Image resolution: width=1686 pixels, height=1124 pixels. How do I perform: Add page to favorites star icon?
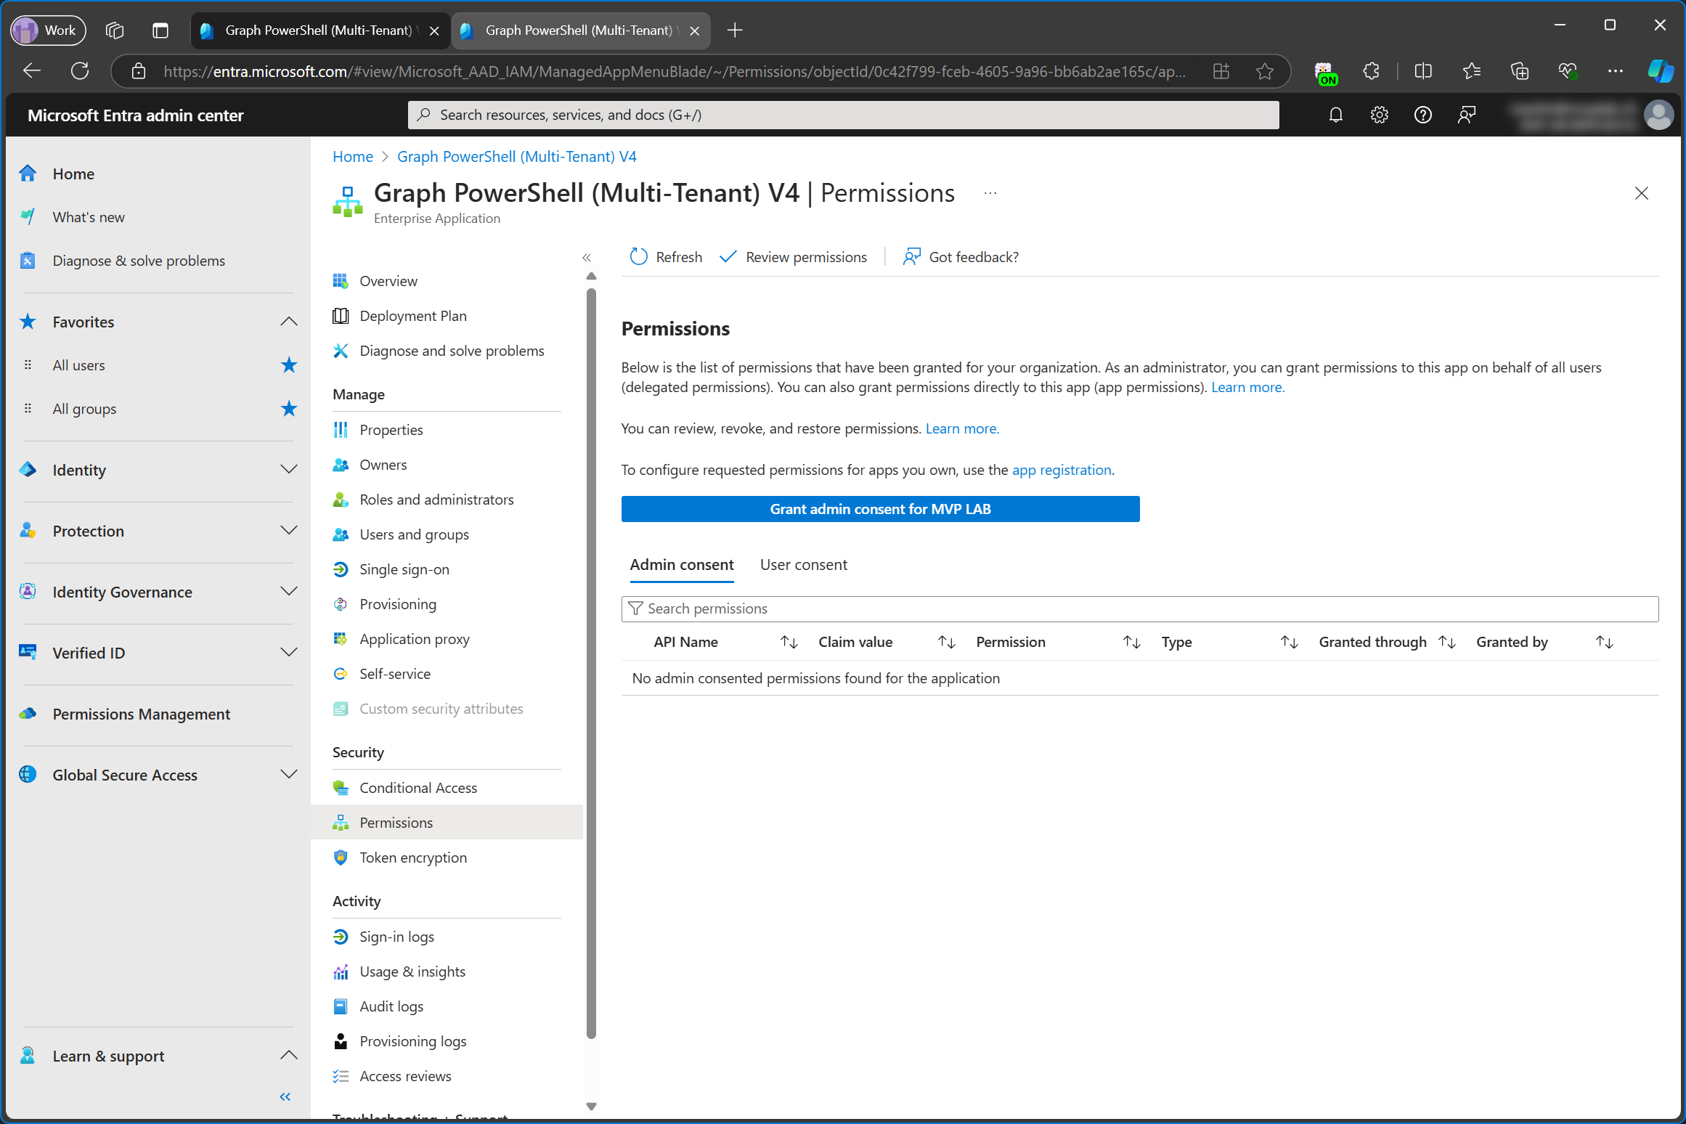click(x=1265, y=71)
